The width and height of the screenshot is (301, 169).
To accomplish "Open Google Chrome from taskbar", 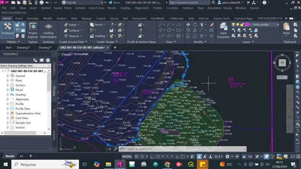I will pyautogui.click(x=167, y=164).
